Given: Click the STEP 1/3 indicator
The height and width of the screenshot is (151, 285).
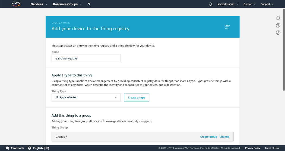Looking at the screenshot, I should [x=227, y=27].
